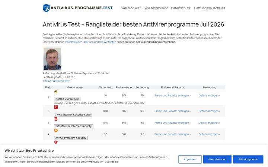Click the red shield icon below AVAST
This screenshot has height=167, width=268.
[56, 142]
